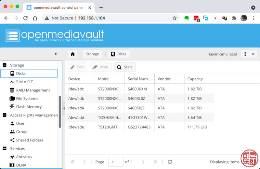Collapse the Services tree section
Image resolution: width=260 pixels, height=169 pixels.
pos(5,148)
